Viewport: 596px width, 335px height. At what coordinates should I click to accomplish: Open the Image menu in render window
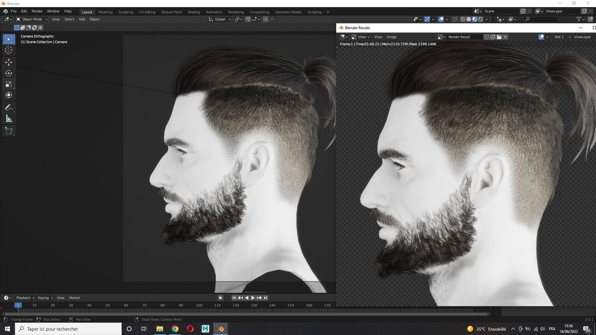[x=391, y=37]
